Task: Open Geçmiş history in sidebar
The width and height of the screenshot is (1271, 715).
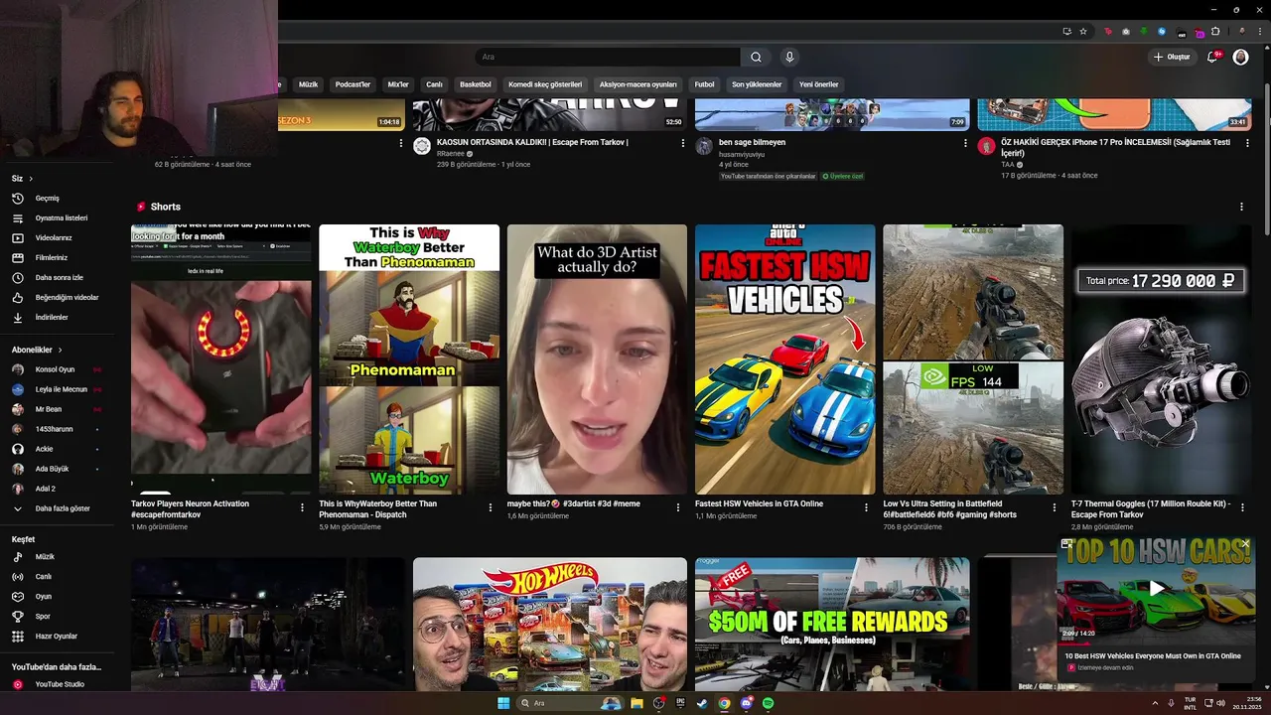Action: (x=60, y=198)
